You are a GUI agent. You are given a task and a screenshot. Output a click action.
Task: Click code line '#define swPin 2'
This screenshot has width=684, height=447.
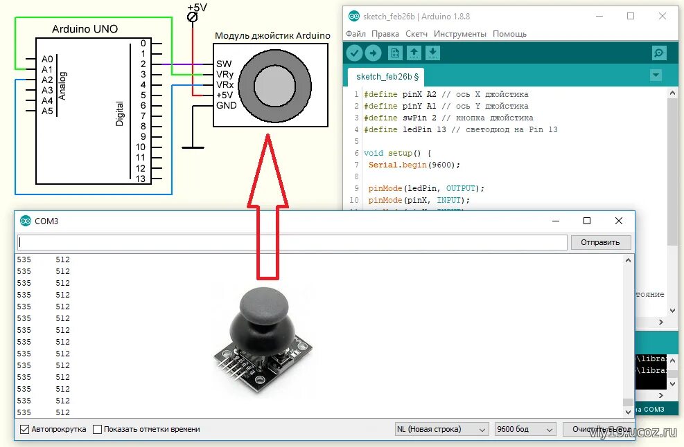[x=448, y=118]
